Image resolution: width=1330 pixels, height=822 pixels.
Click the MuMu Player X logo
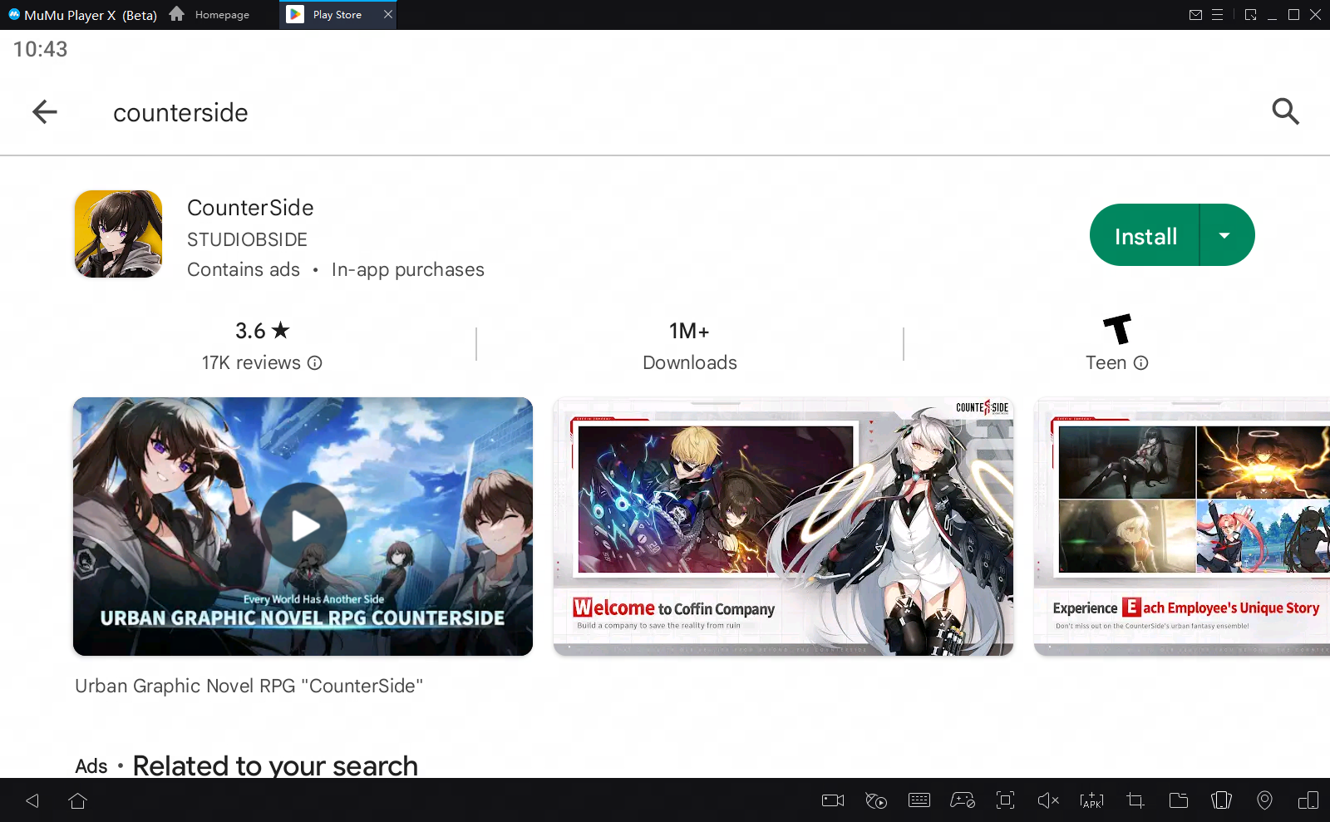pos(14,14)
